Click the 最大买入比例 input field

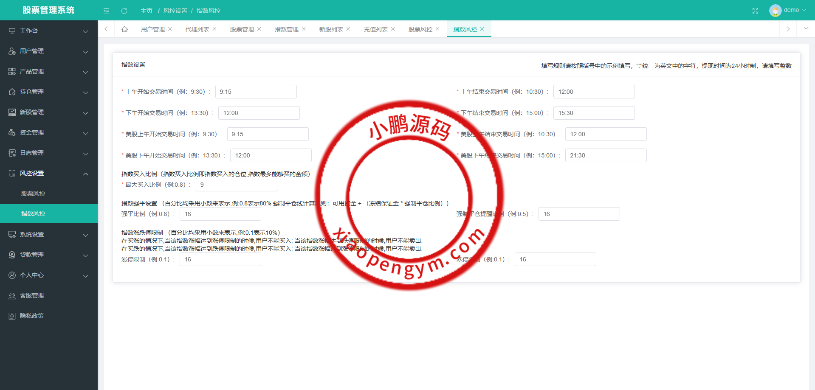pyautogui.click(x=236, y=185)
